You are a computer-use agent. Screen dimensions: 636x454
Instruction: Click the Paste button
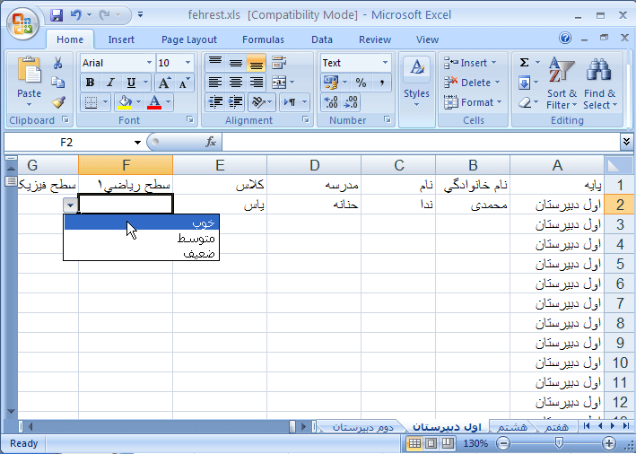pos(29,81)
